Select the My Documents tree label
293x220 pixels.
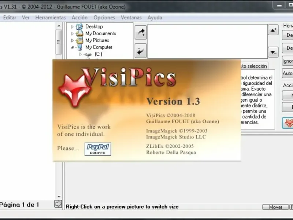click(x=101, y=33)
